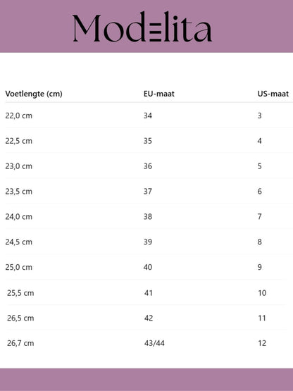Click US size 10 value

[262, 293]
